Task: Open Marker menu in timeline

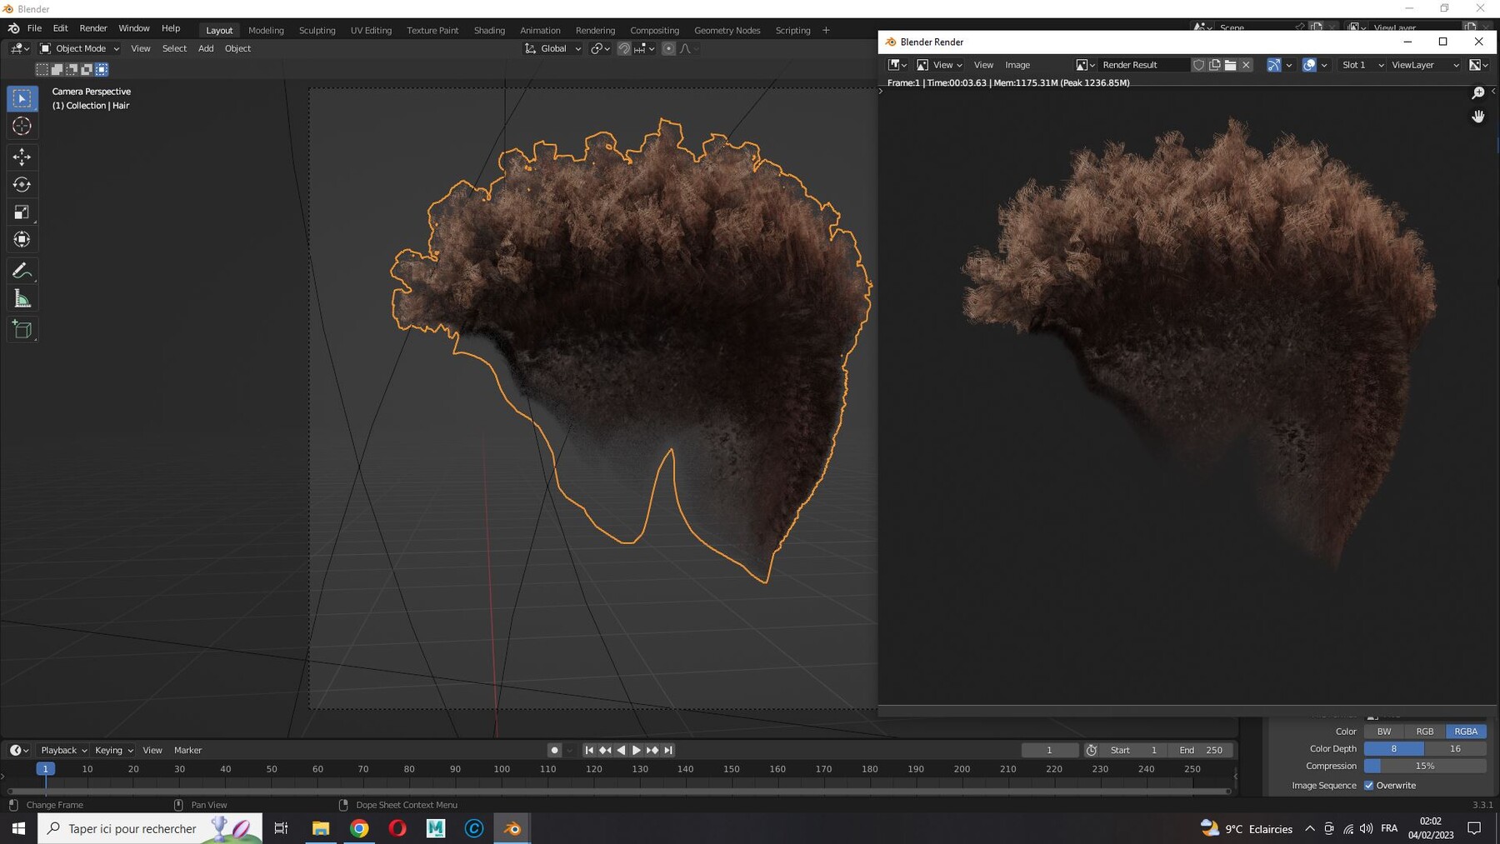Action: click(187, 751)
